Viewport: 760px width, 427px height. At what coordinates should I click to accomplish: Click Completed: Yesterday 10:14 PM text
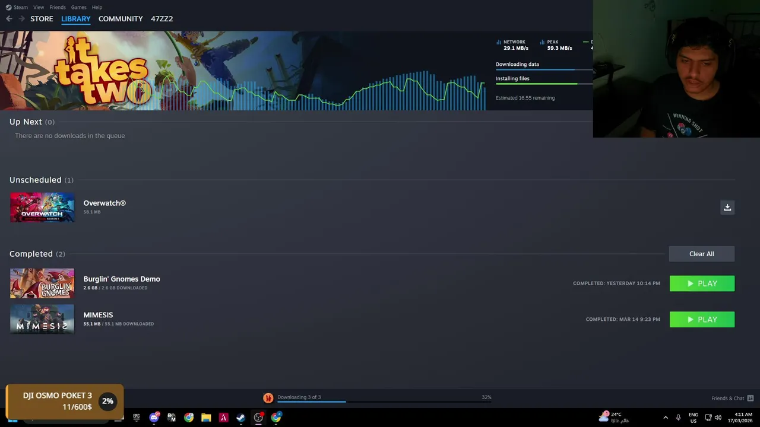[x=616, y=283]
